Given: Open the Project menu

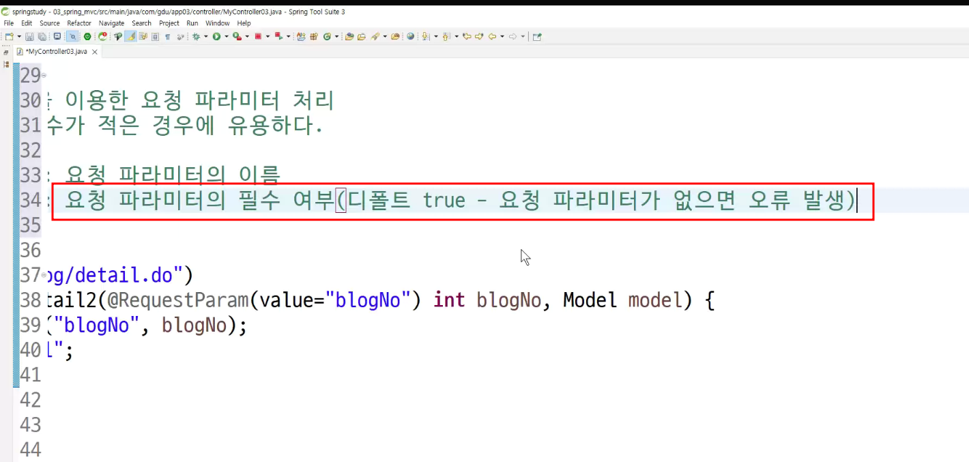Looking at the screenshot, I should click(169, 23).
